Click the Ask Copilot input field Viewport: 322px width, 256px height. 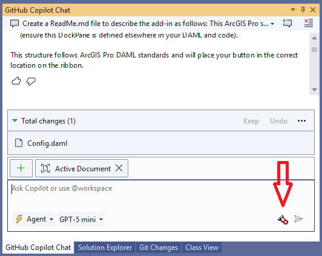tap(161, 195)
